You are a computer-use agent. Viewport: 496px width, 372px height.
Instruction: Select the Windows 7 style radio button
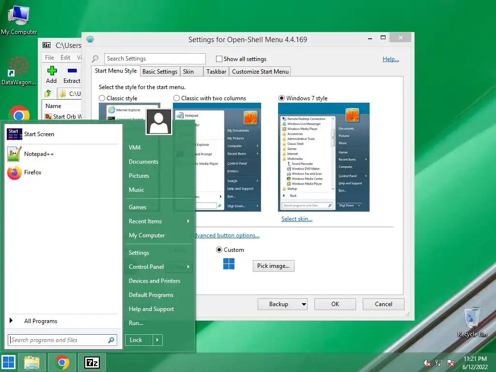tap(281, 98)
